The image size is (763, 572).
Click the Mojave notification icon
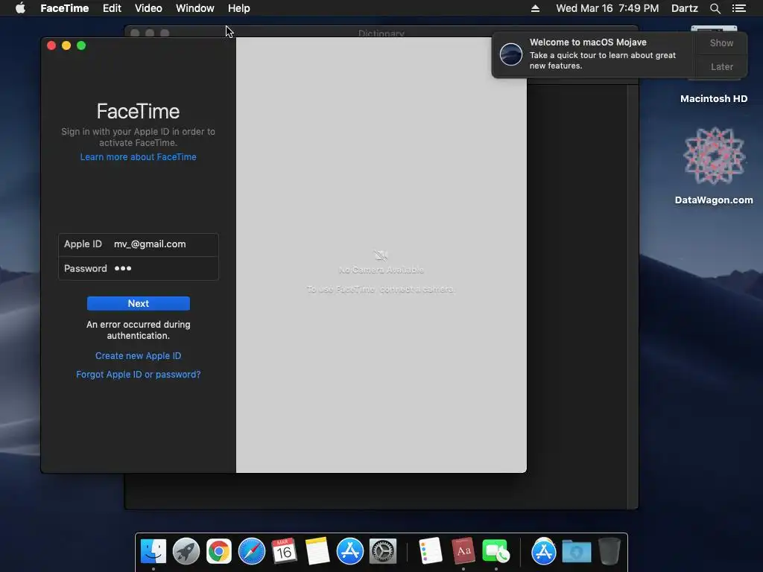point(511,54)
